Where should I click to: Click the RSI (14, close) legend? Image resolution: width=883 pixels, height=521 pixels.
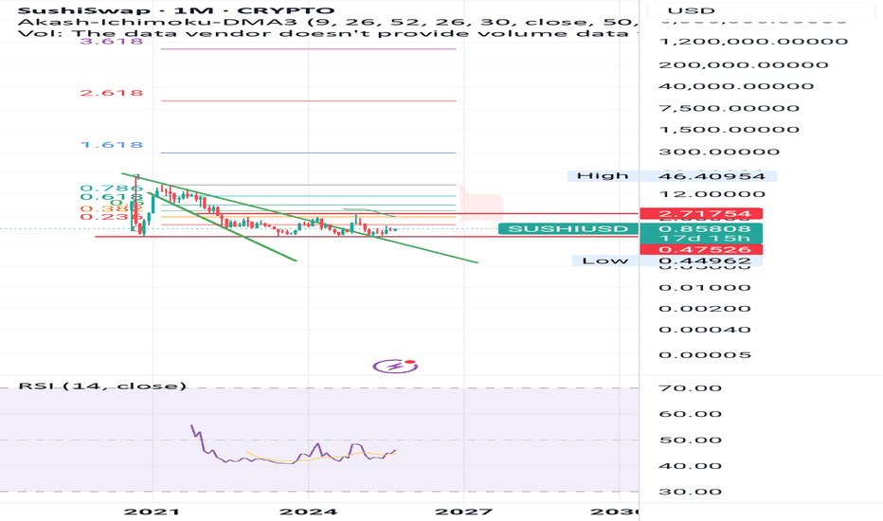tap(102, 386)
